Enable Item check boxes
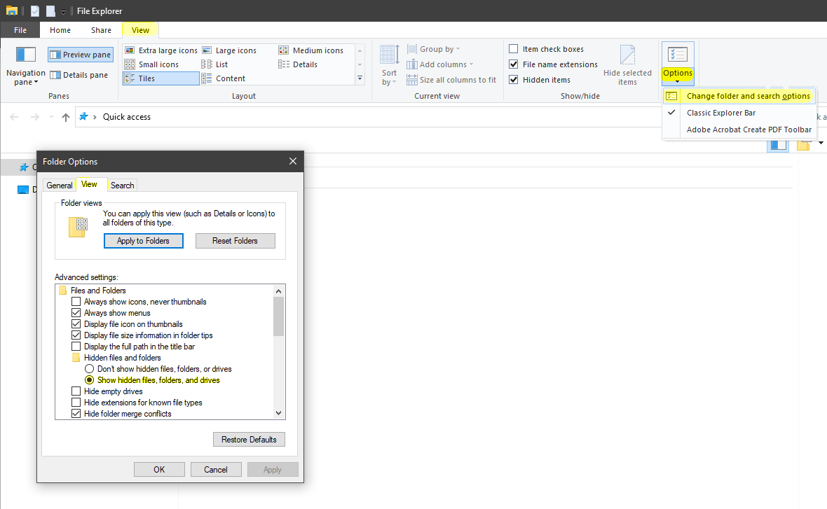Viewport: 827px width, 509px height. (514, 48)
